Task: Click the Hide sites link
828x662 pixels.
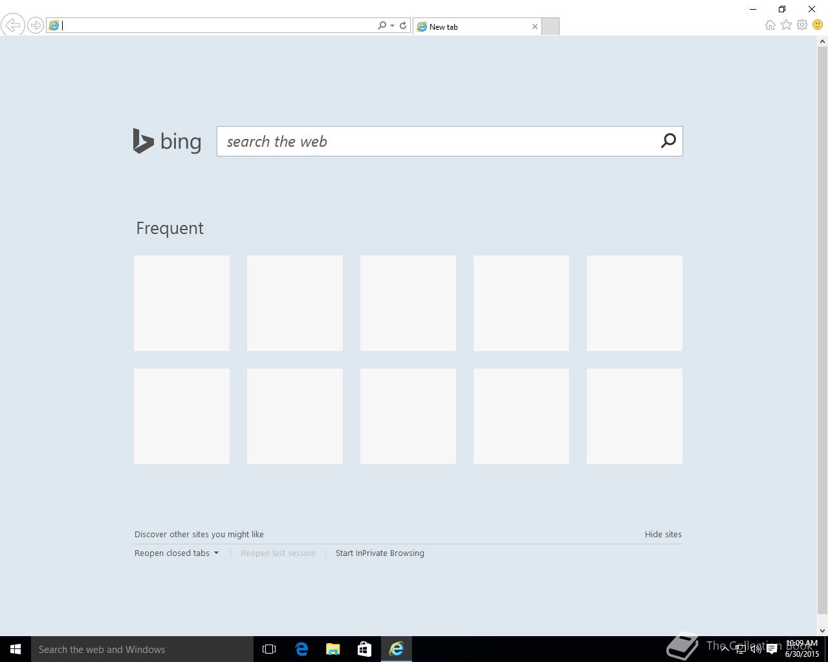Action: (x=663, y=534)
